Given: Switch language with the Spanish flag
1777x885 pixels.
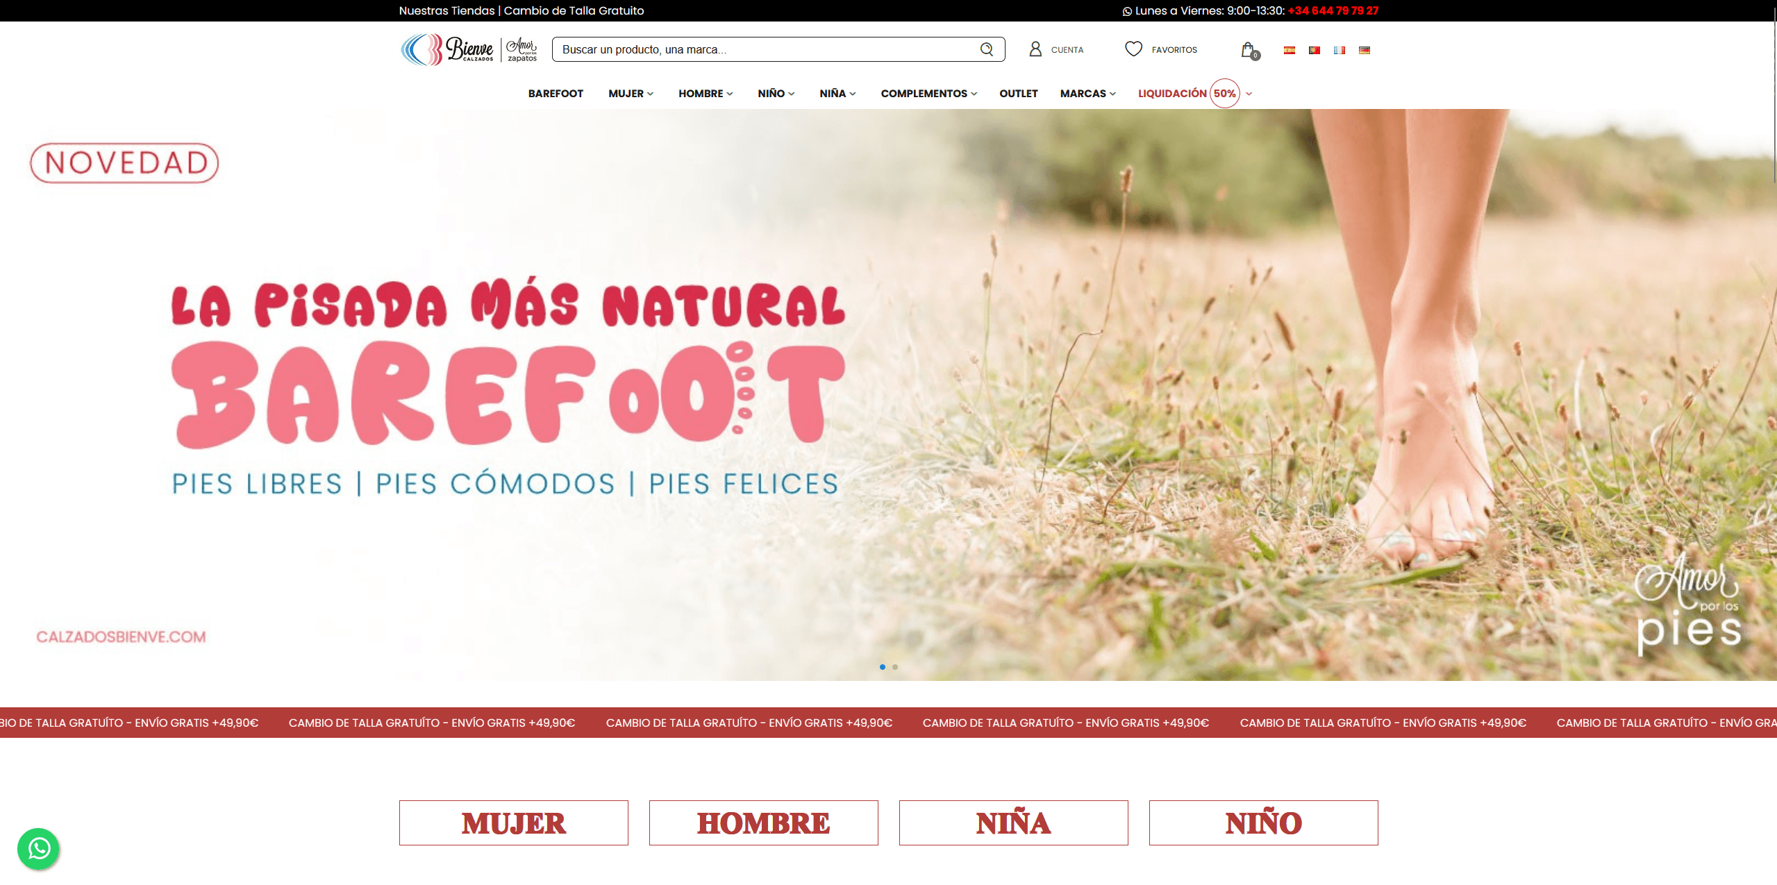Looking at the screenshot, I should [1289, 50].
